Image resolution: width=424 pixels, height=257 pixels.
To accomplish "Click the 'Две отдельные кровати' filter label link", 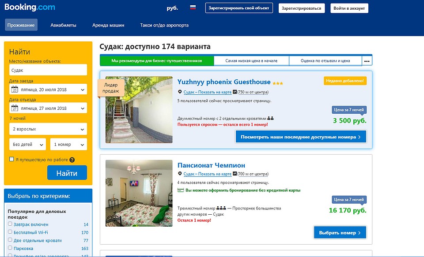I will pyautogui.click(x=38, y=241).
